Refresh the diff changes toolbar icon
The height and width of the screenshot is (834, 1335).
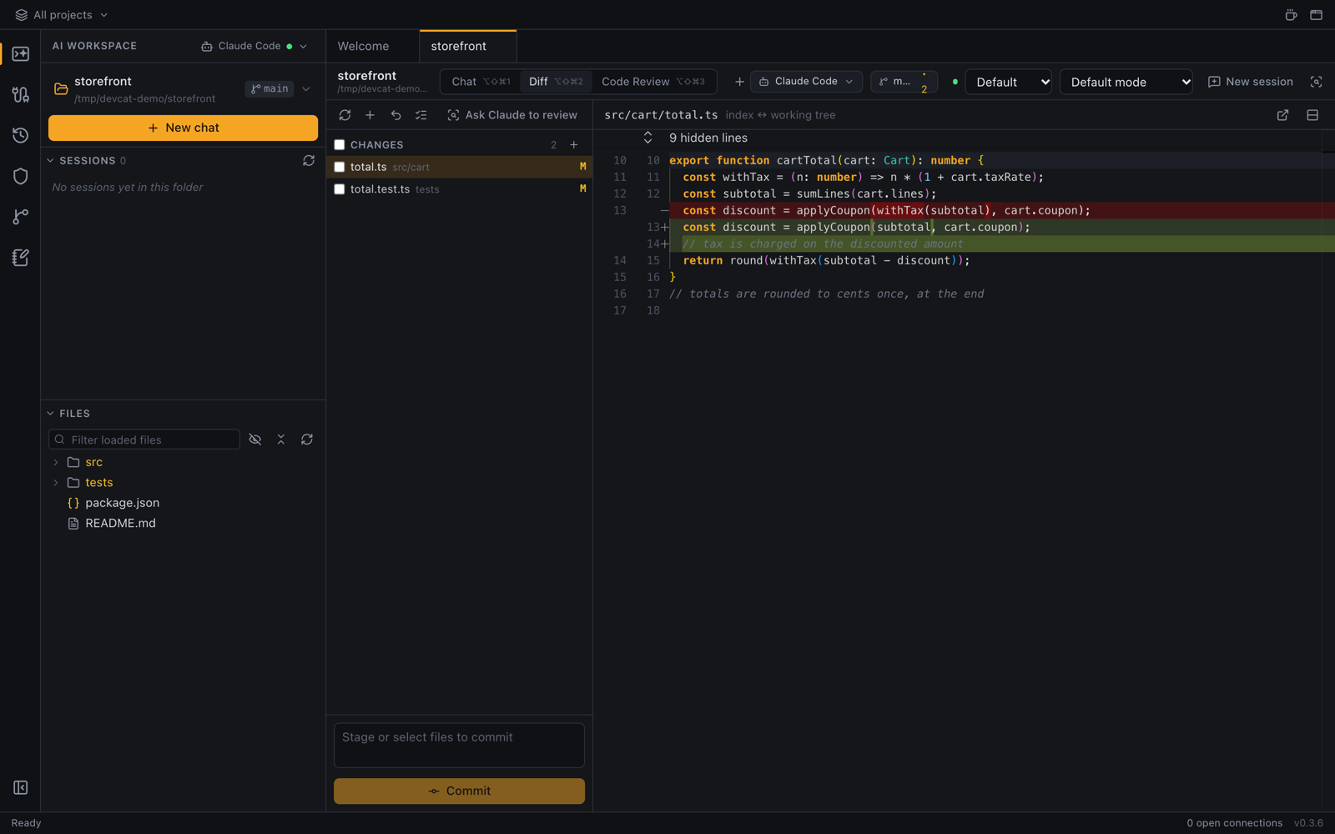tap(345, 115)
